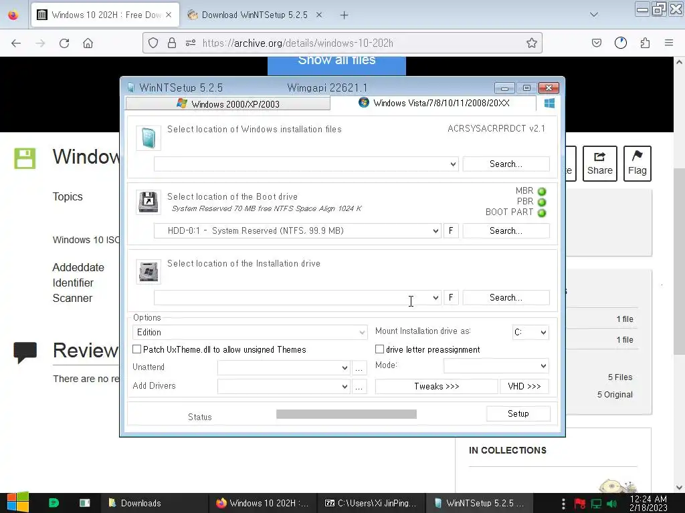This screenshot has width=685, height=513.
Task: Open the Unattend dropdown
Action: 284,368
